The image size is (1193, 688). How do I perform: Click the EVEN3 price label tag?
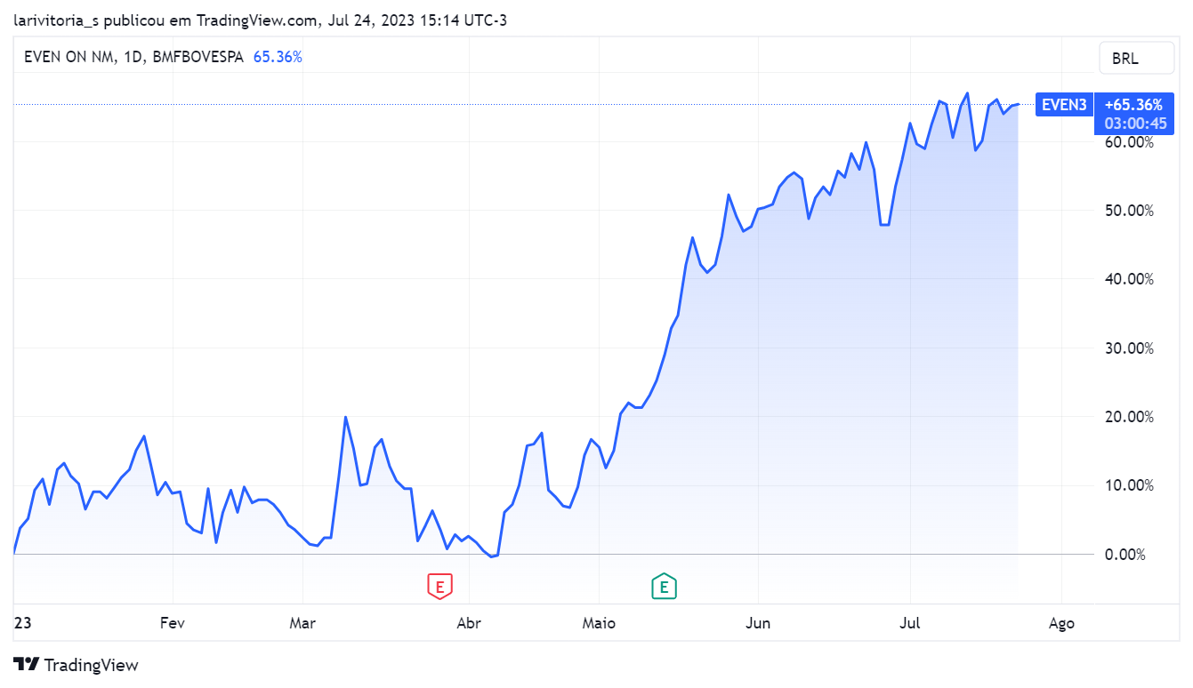click(x=1064, y=105)
